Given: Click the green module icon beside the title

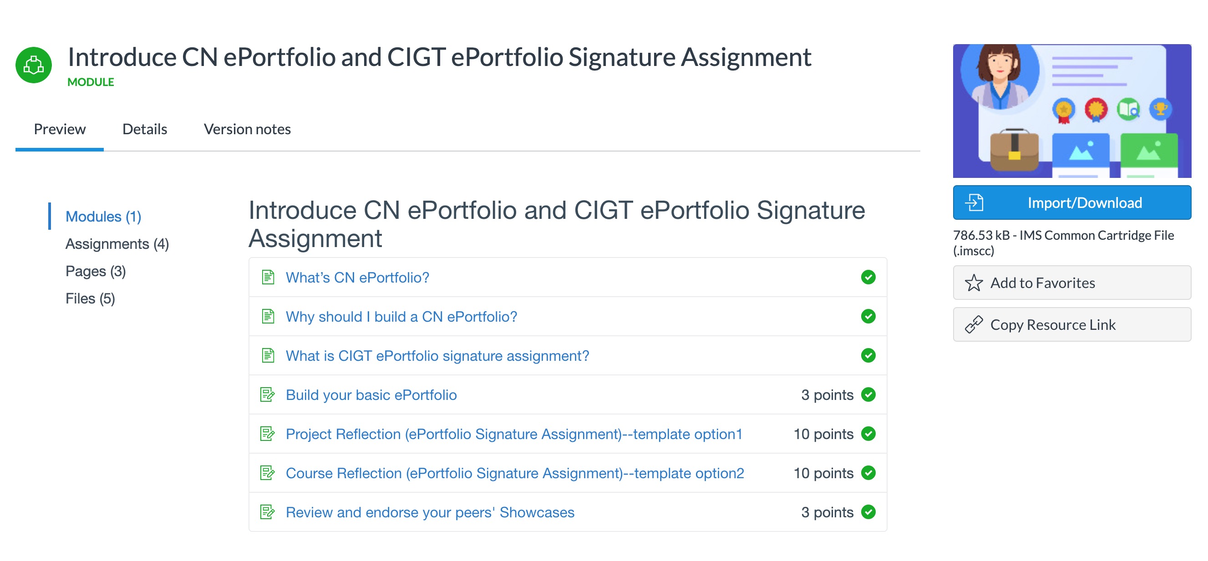Looking at the screenshot, I should 33,65.
